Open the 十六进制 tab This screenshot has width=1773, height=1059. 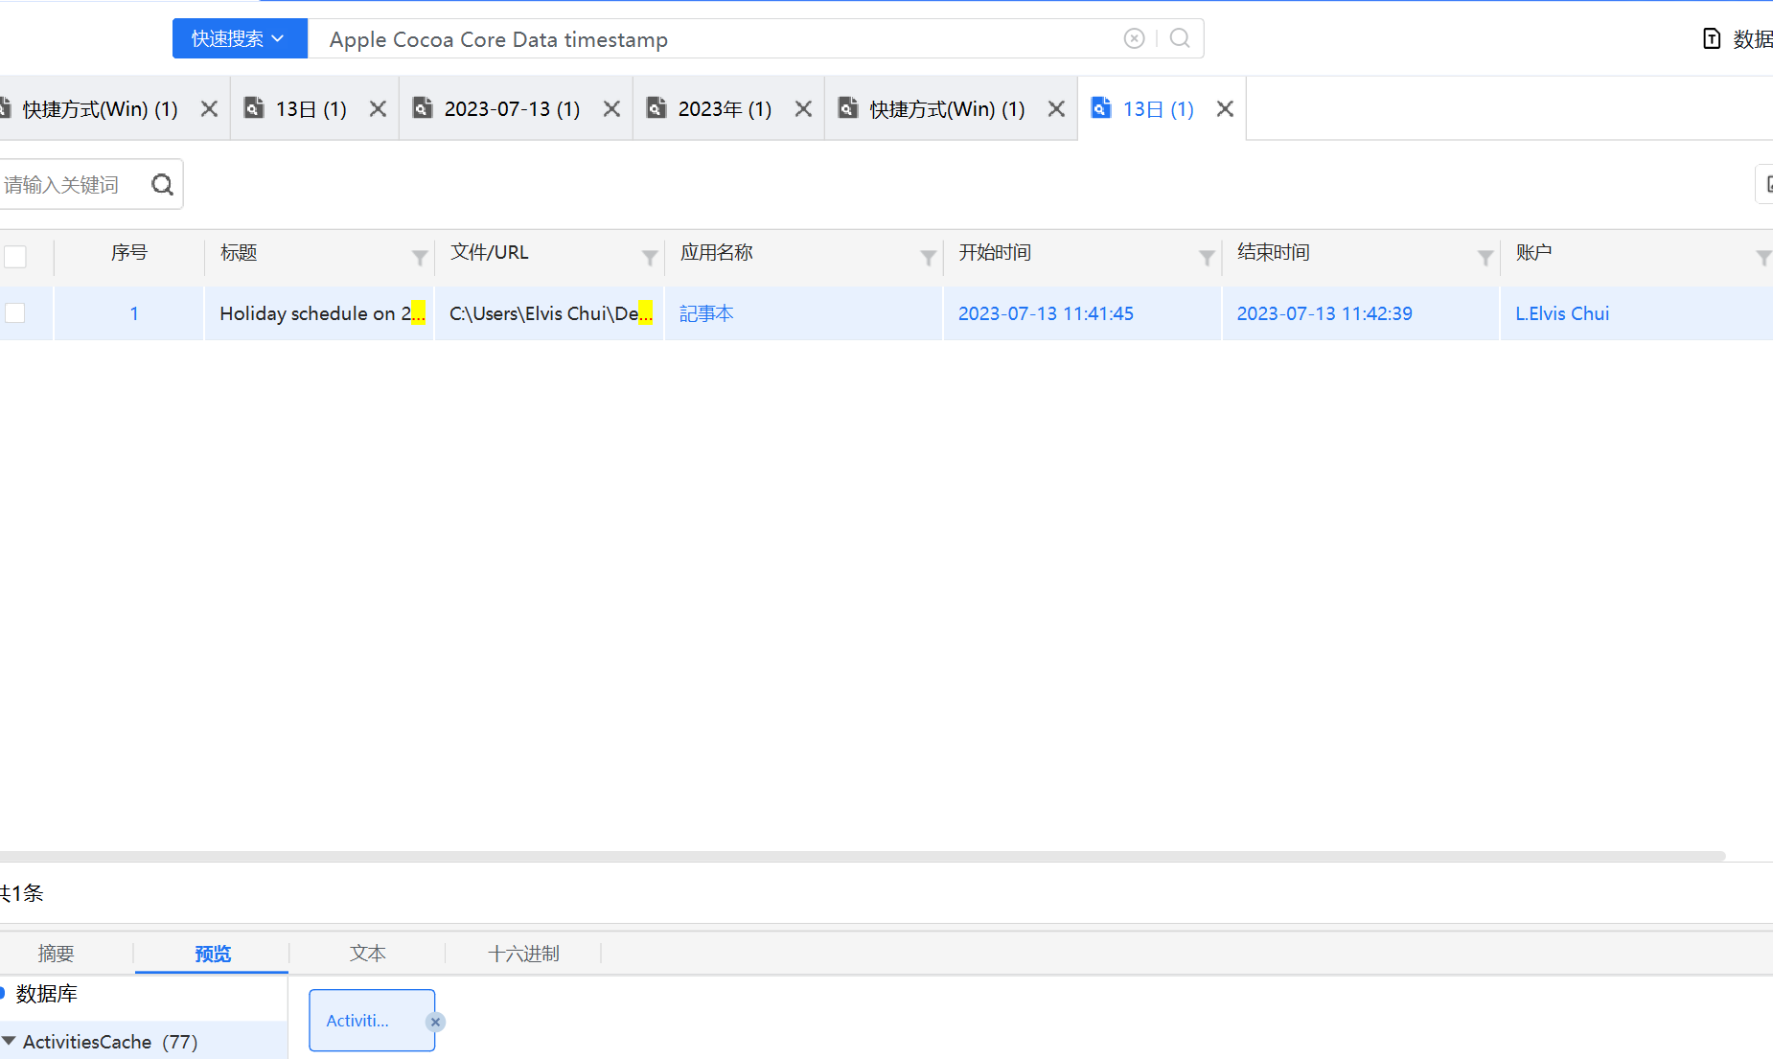[523, 954]
